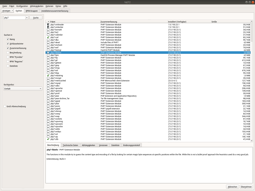The width and height of the screenshot is (255, 191).
Task: Open the Konfiguration menu
Action: tap(22, 6)
